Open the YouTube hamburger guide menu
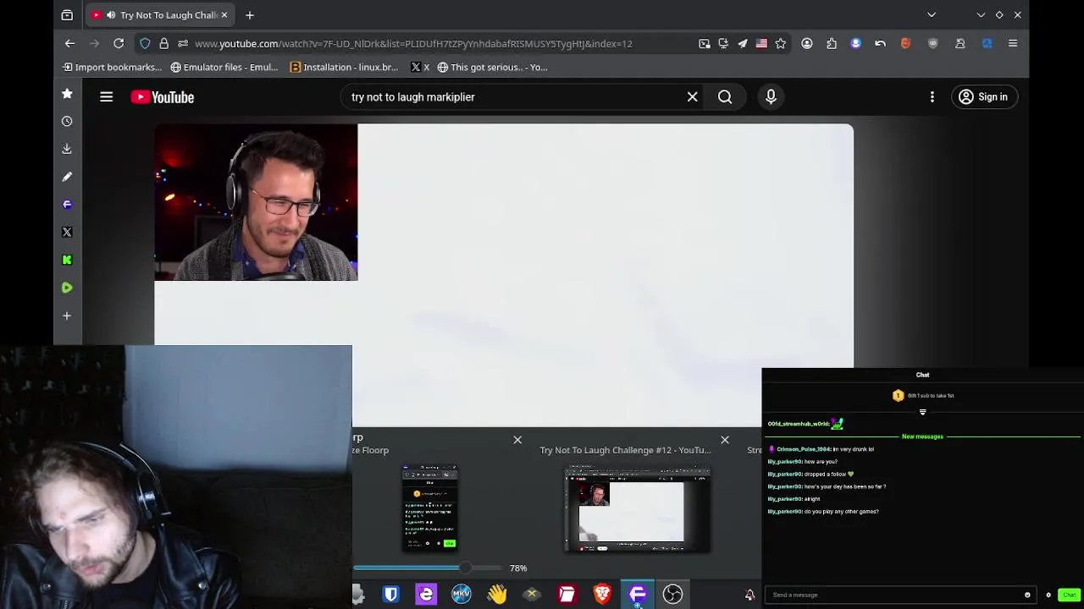 106,97
